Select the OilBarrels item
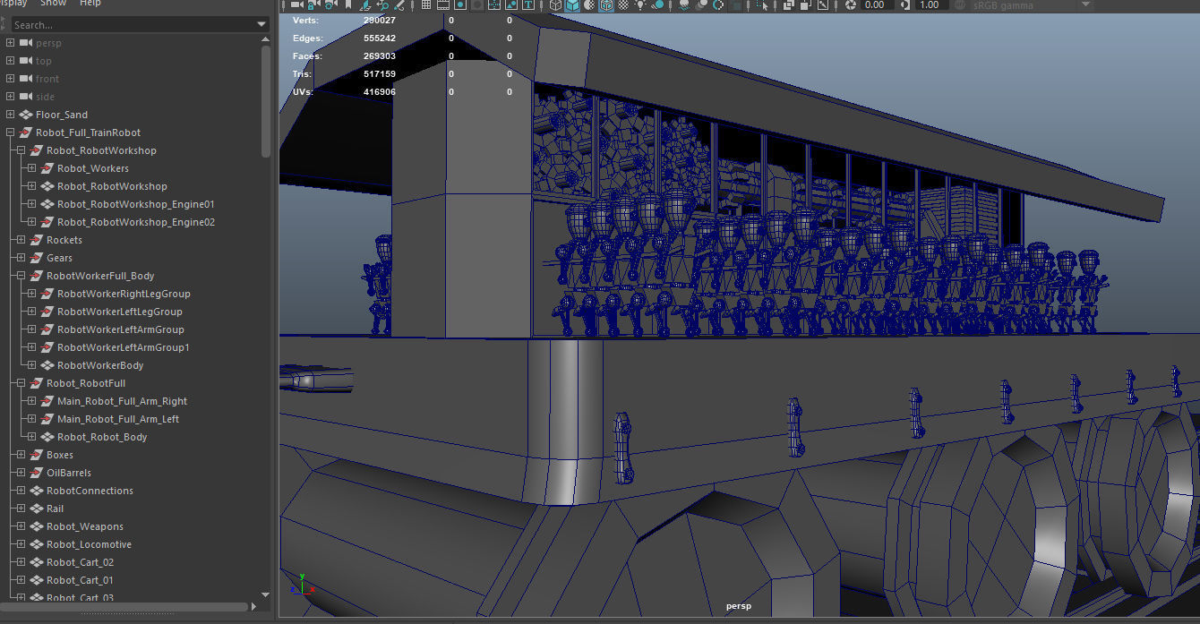This screenshot has height=624, width=1200. tap(69, 473)
